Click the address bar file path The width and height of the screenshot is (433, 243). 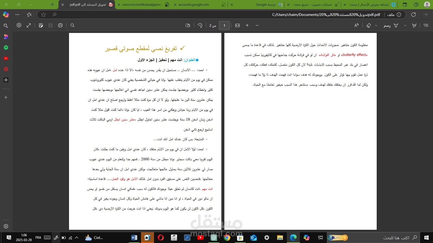(x=326, y=15)
